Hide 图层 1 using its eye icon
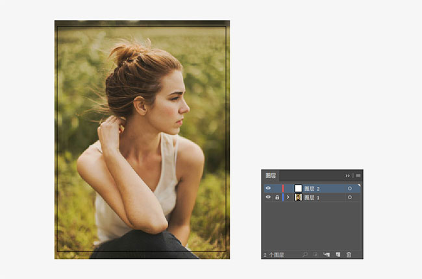The width and height of the screenshot is (422, 279). point(268,197)
